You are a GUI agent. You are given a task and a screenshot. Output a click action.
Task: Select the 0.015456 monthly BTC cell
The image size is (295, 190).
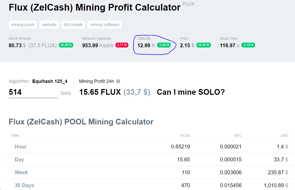tap(231, 185)
